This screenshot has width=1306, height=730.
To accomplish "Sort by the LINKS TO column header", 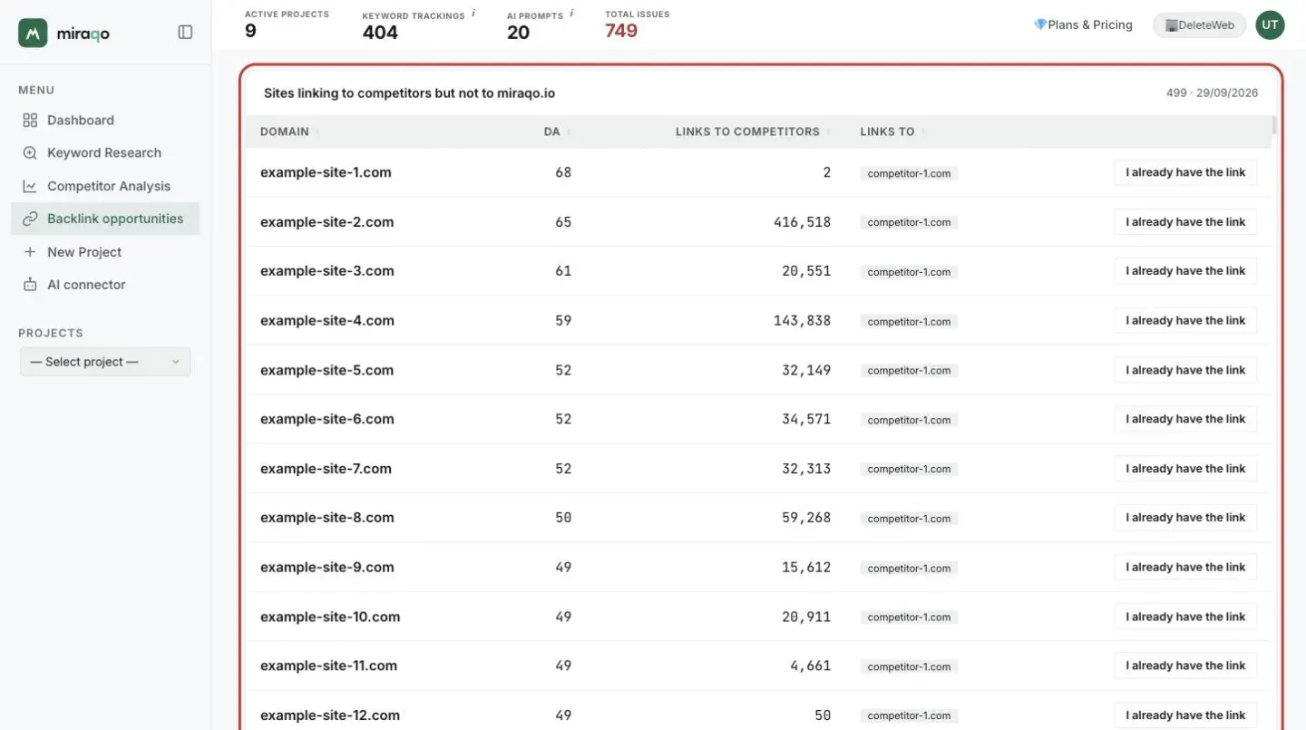I will [x=888, y=131].
